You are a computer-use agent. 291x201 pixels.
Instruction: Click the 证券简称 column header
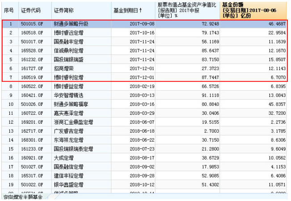point(81,10)
